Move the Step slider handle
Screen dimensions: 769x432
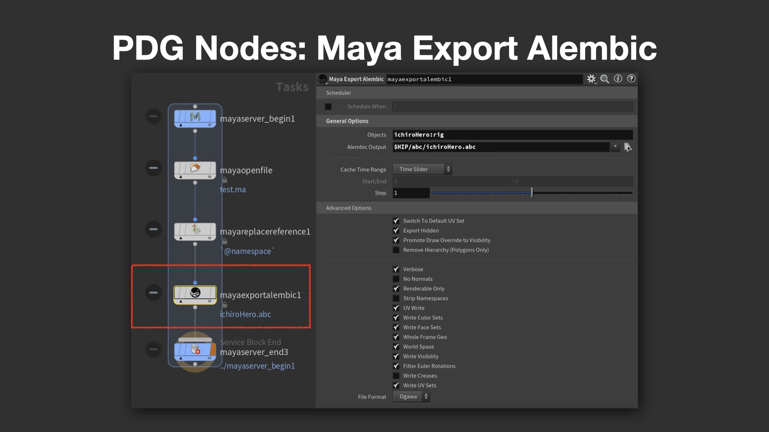[532, 193]
